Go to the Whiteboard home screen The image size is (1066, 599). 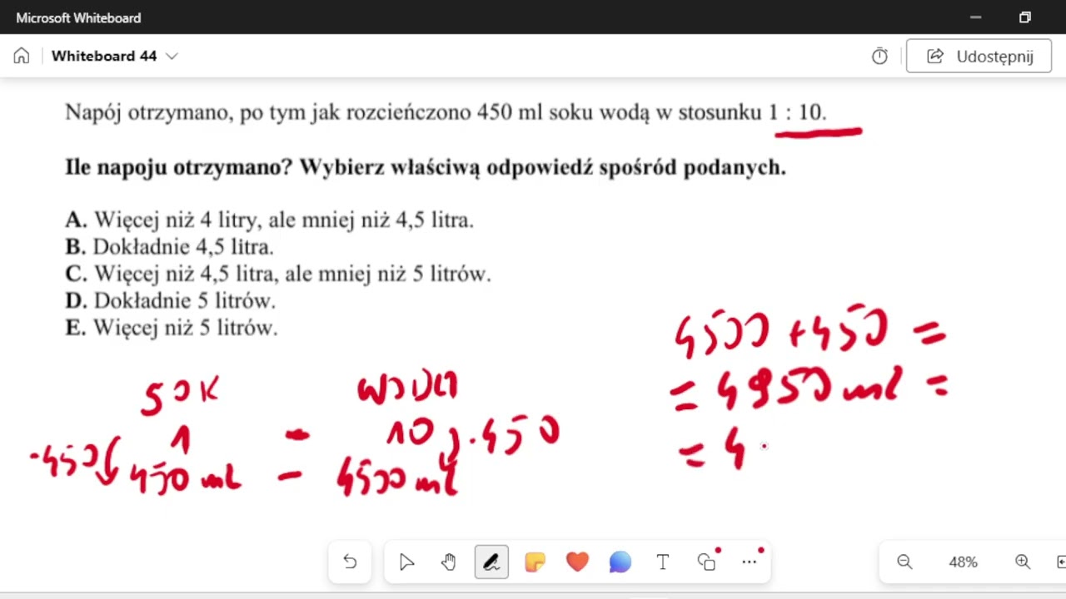point(22,56)
